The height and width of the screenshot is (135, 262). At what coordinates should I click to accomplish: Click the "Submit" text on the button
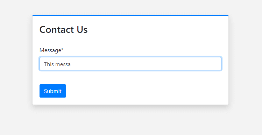52,91
